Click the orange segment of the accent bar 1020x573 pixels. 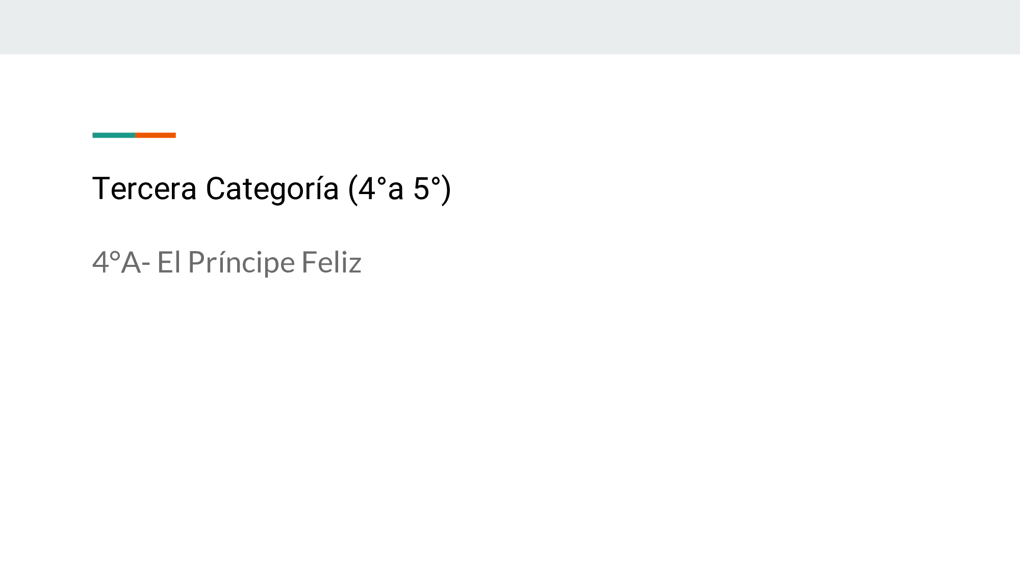pyautogui.click(x=155, y=135)
